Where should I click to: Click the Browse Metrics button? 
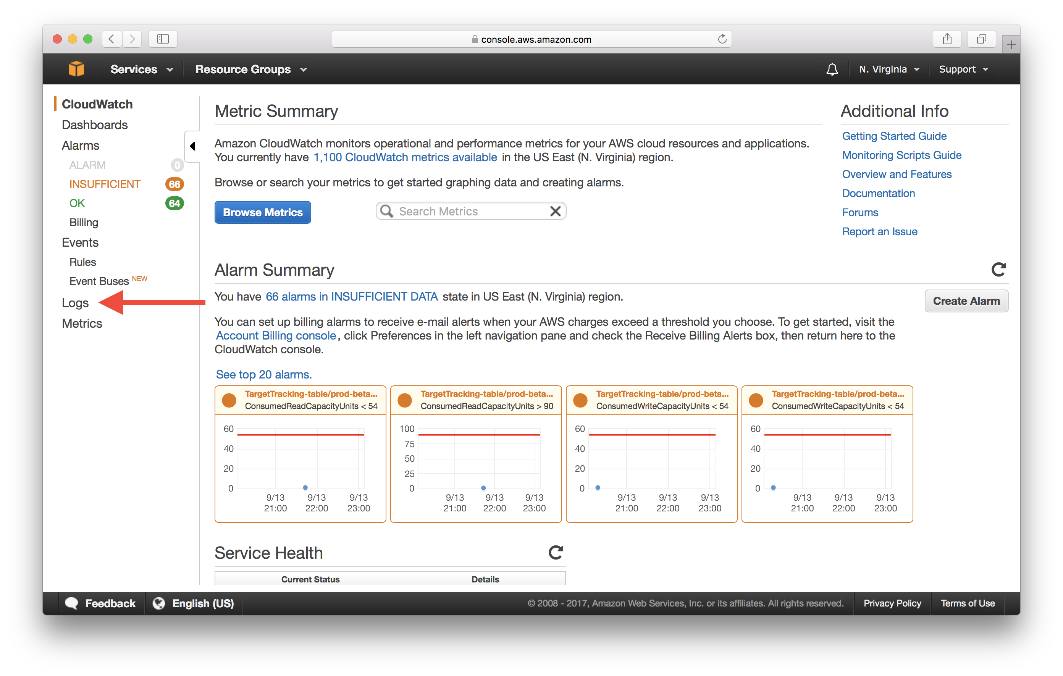coord(262,212)
